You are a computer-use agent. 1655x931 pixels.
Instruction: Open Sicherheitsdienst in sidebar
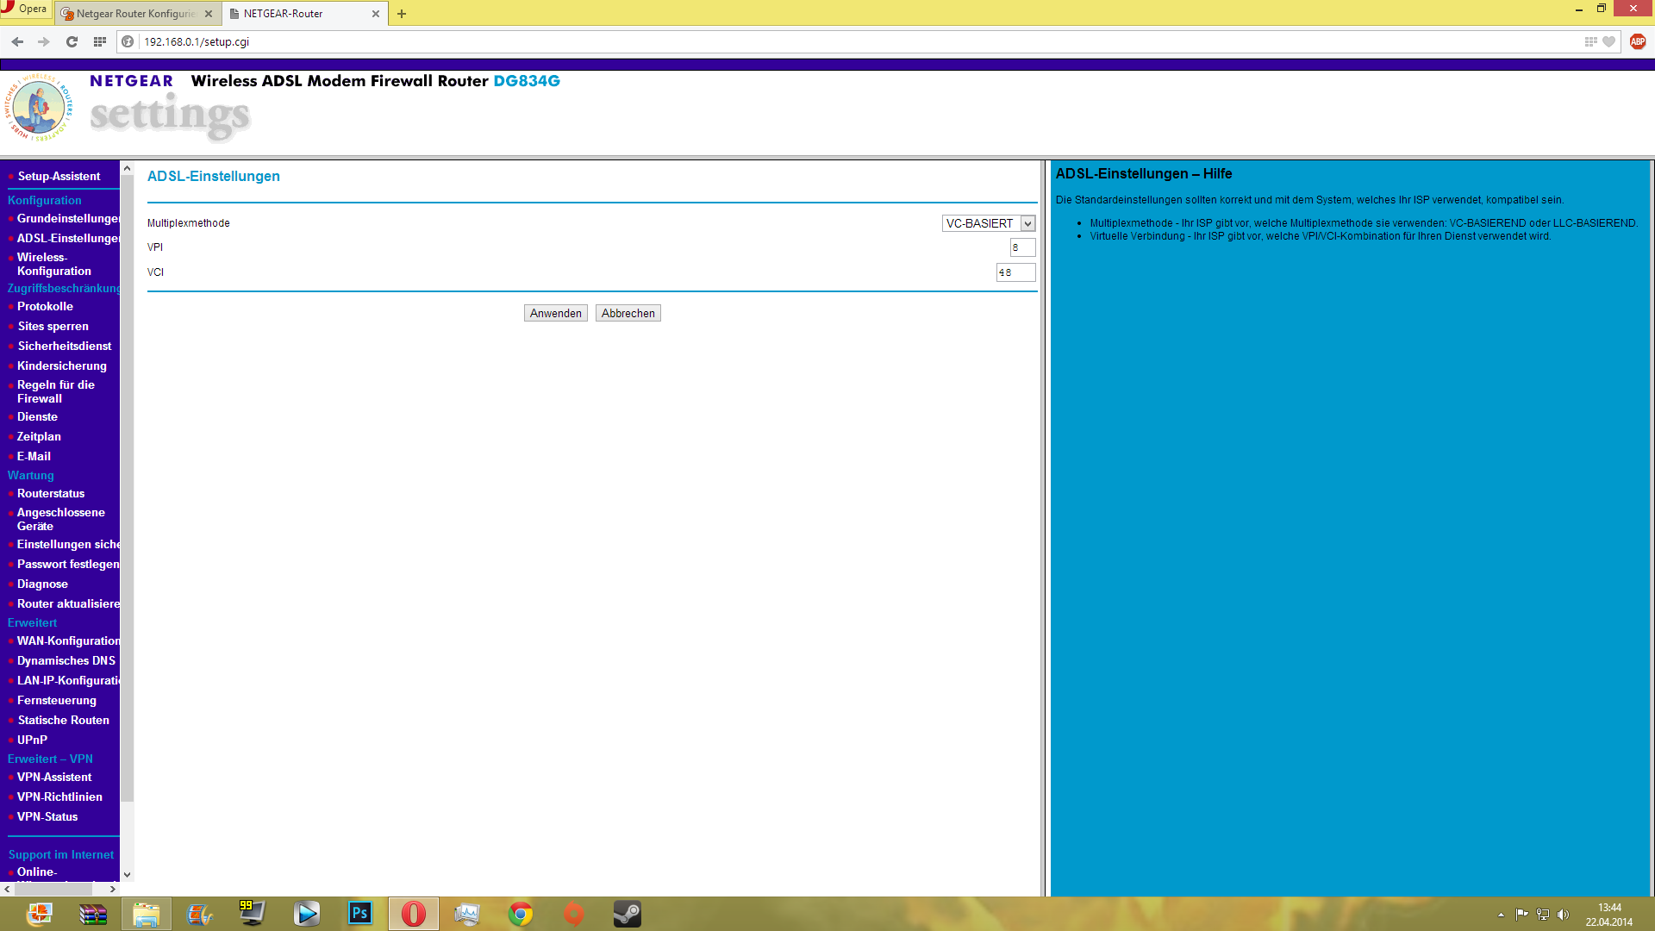[x=65, y=346]
